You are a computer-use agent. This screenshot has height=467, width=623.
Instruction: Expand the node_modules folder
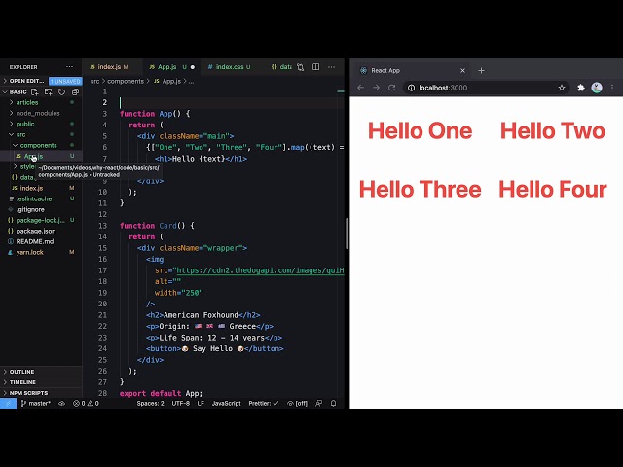tap(38, 113)
